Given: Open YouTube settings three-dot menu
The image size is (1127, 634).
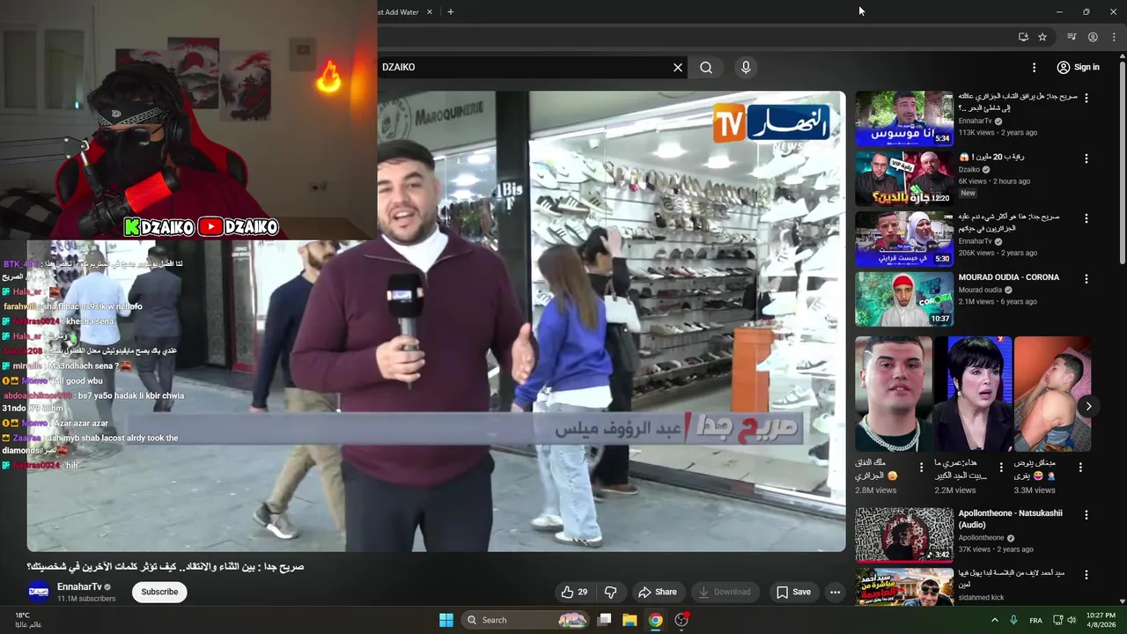Looking at the screenshot, I should pyautogui.click(x=1034, y=67).
